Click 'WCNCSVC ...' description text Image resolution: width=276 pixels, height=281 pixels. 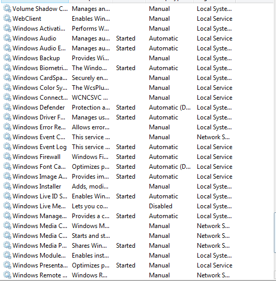click(90, 98)
